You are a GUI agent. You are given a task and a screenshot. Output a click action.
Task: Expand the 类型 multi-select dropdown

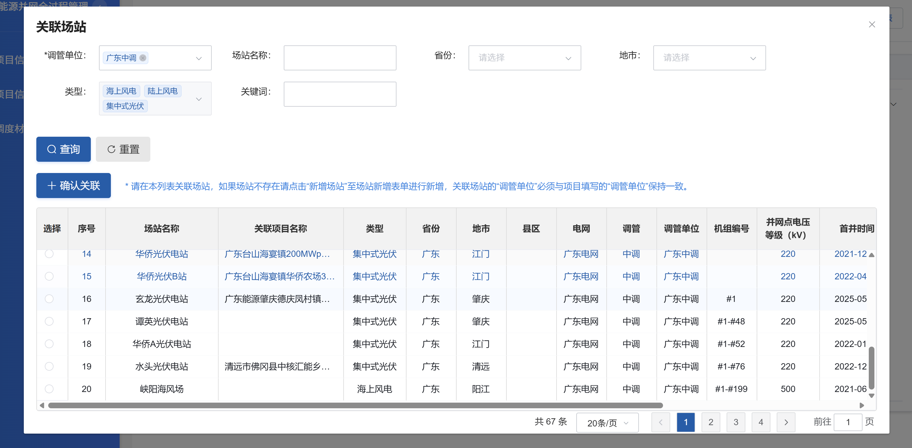(199, 99)
